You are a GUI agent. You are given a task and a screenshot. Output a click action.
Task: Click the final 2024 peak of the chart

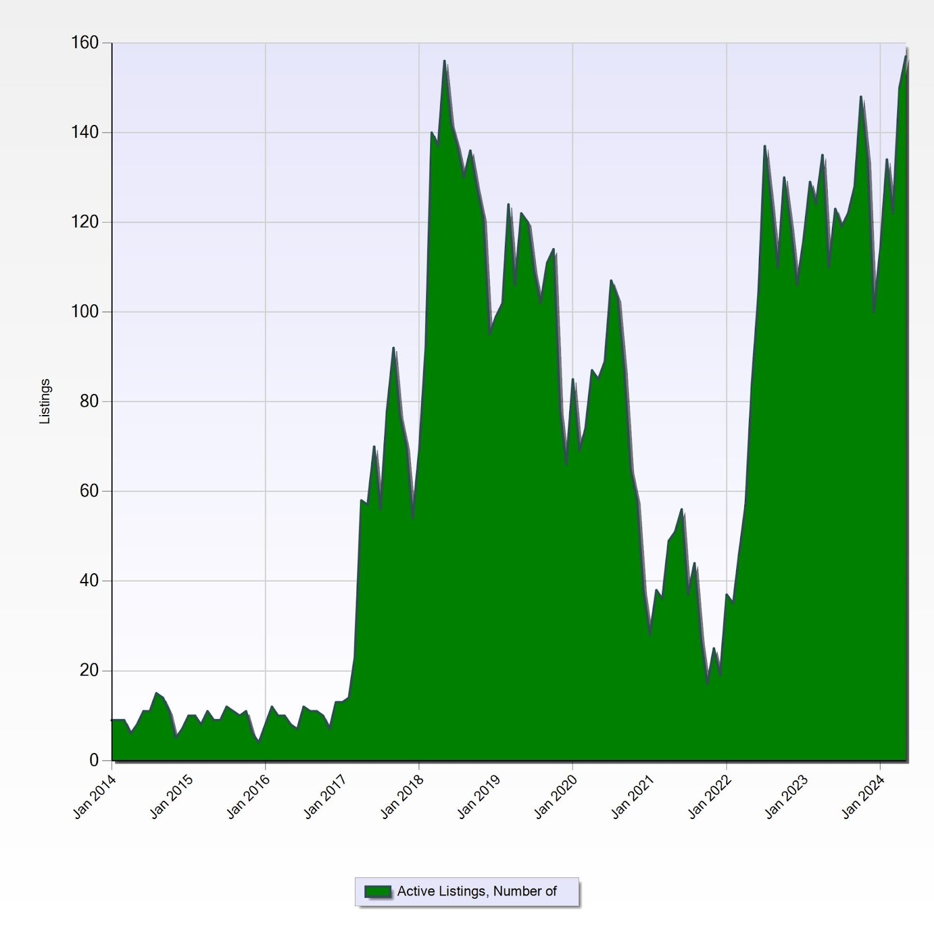point(905,57)
